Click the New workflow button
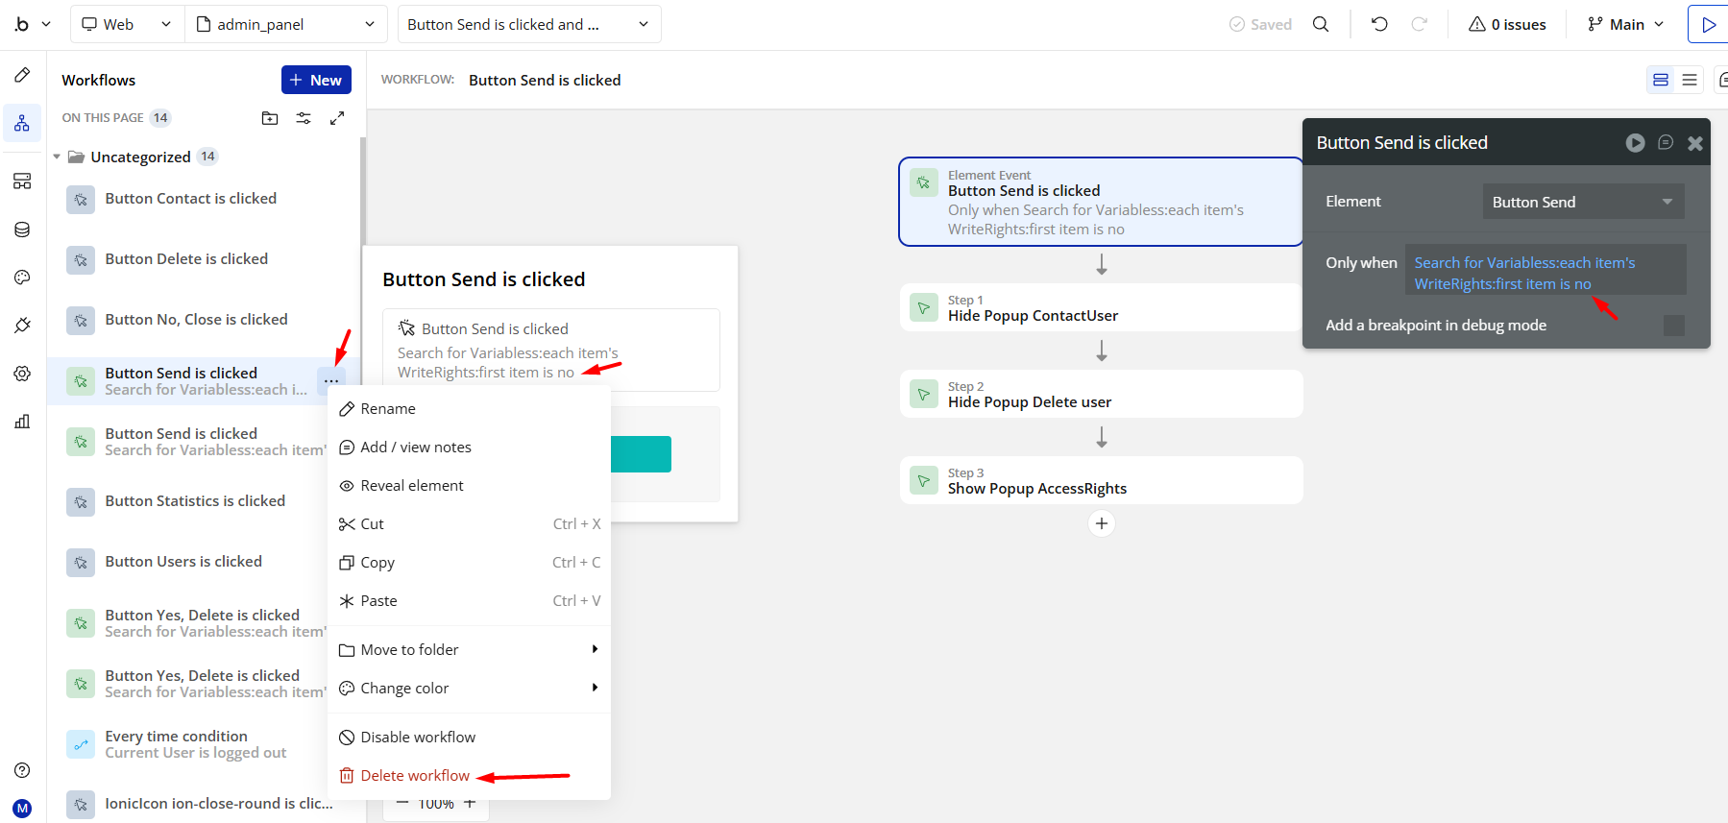 pos(316,80)
